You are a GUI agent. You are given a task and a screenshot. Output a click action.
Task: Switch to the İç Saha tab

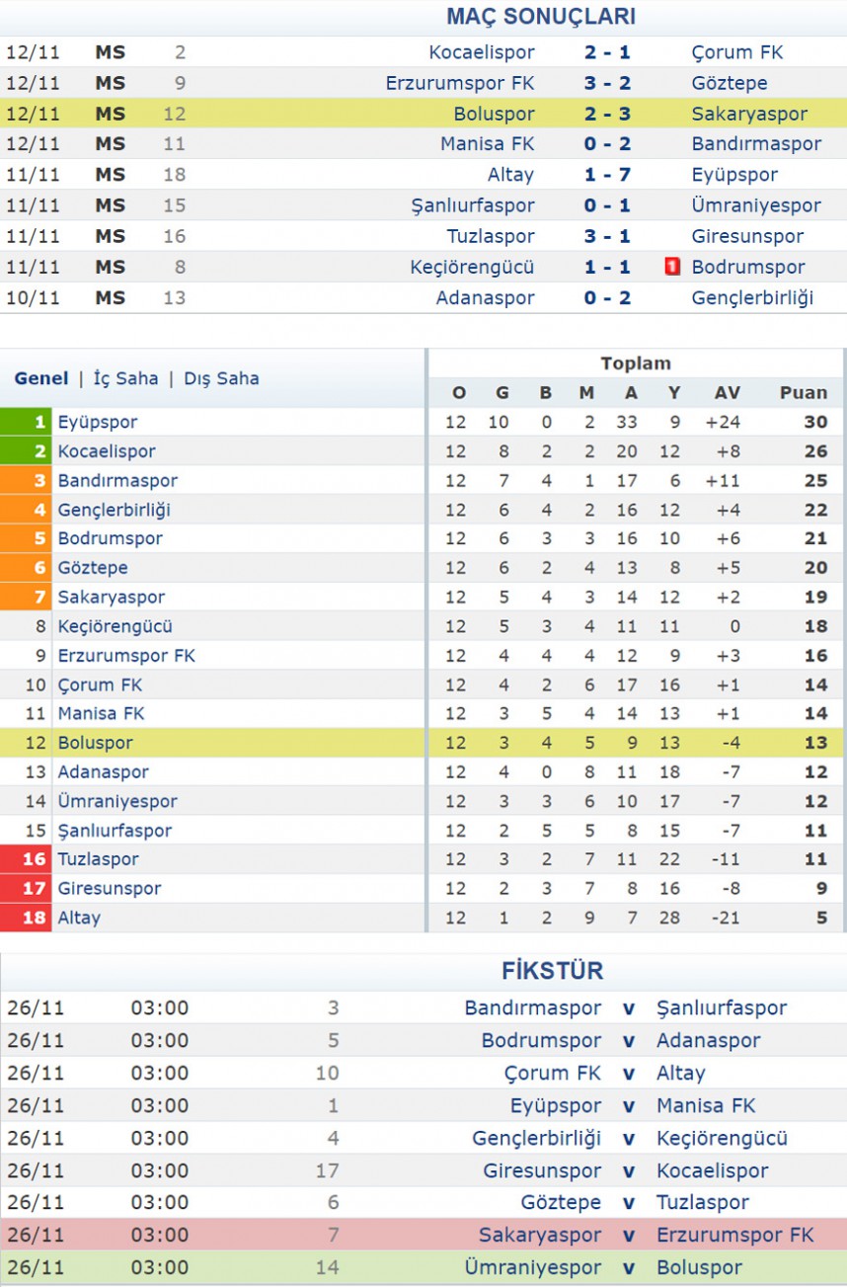[125, 378]
